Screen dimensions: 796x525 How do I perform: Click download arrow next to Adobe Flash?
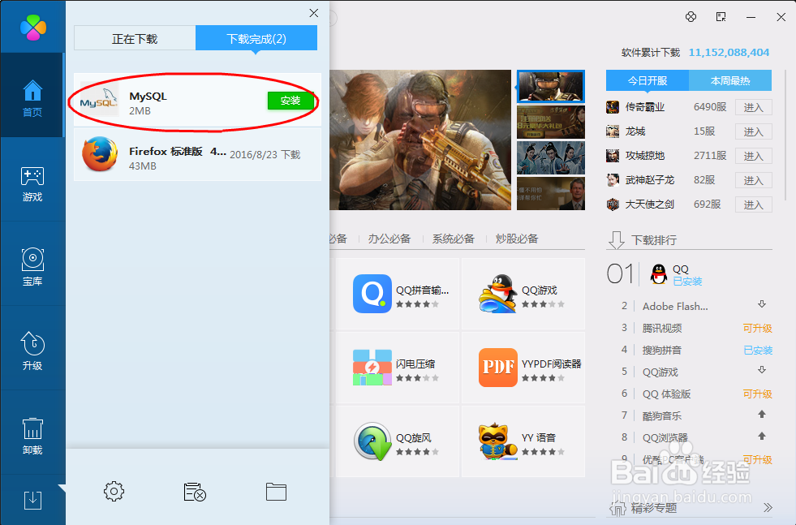tap(760, 306)
